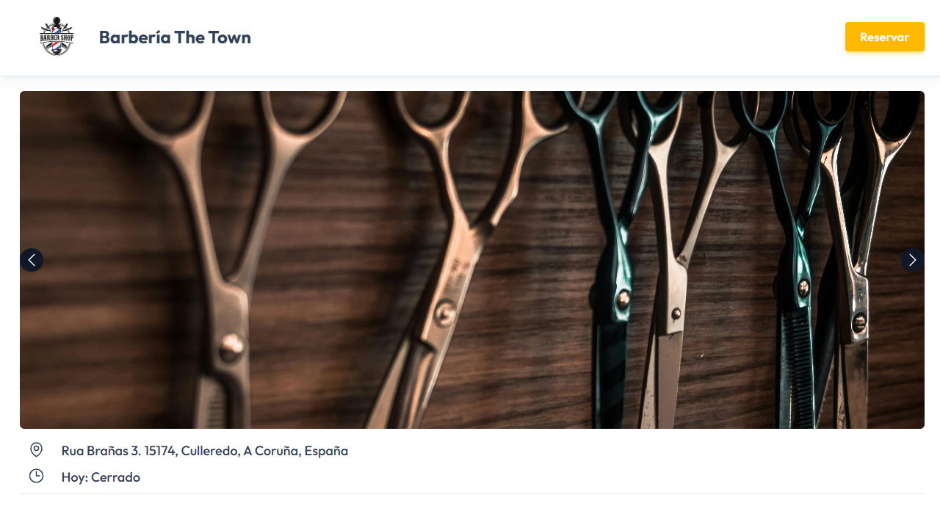Advance to the next carousel photo

[x=912, y=260]
